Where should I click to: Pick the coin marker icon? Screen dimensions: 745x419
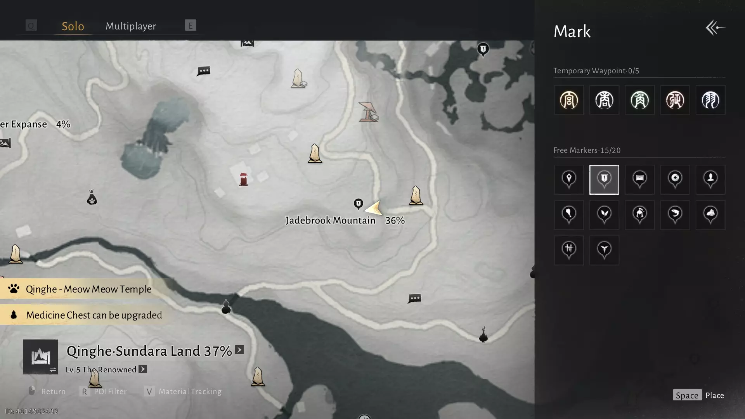click(675, 180)
